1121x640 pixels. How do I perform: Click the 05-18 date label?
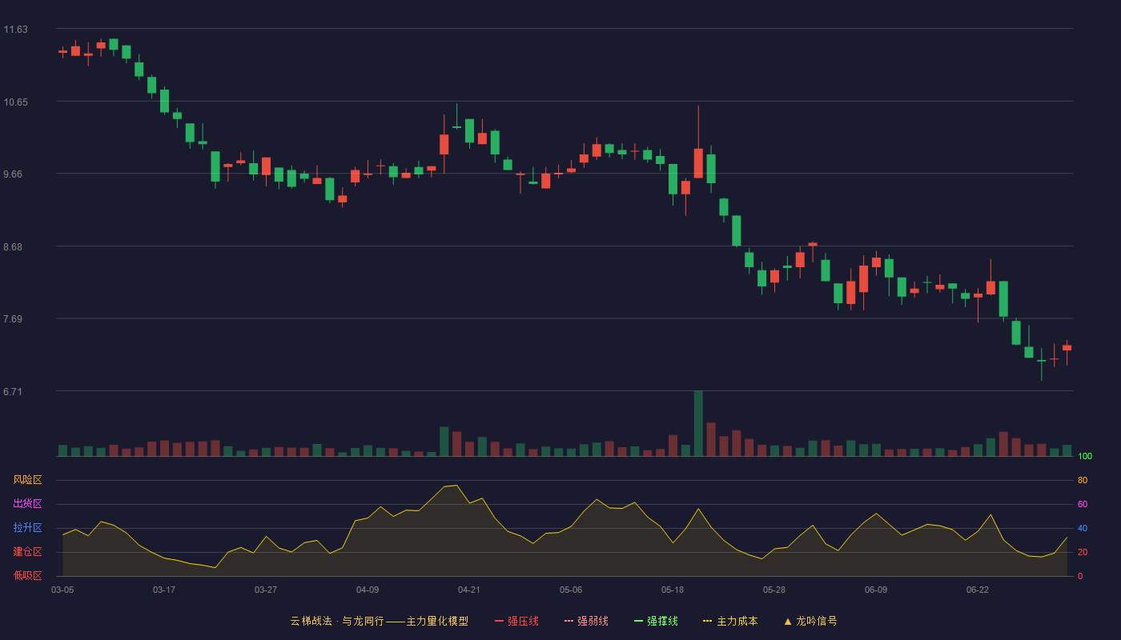click(673, 590)
